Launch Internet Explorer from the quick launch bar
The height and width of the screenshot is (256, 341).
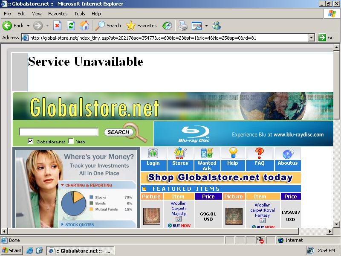[30, 250]
